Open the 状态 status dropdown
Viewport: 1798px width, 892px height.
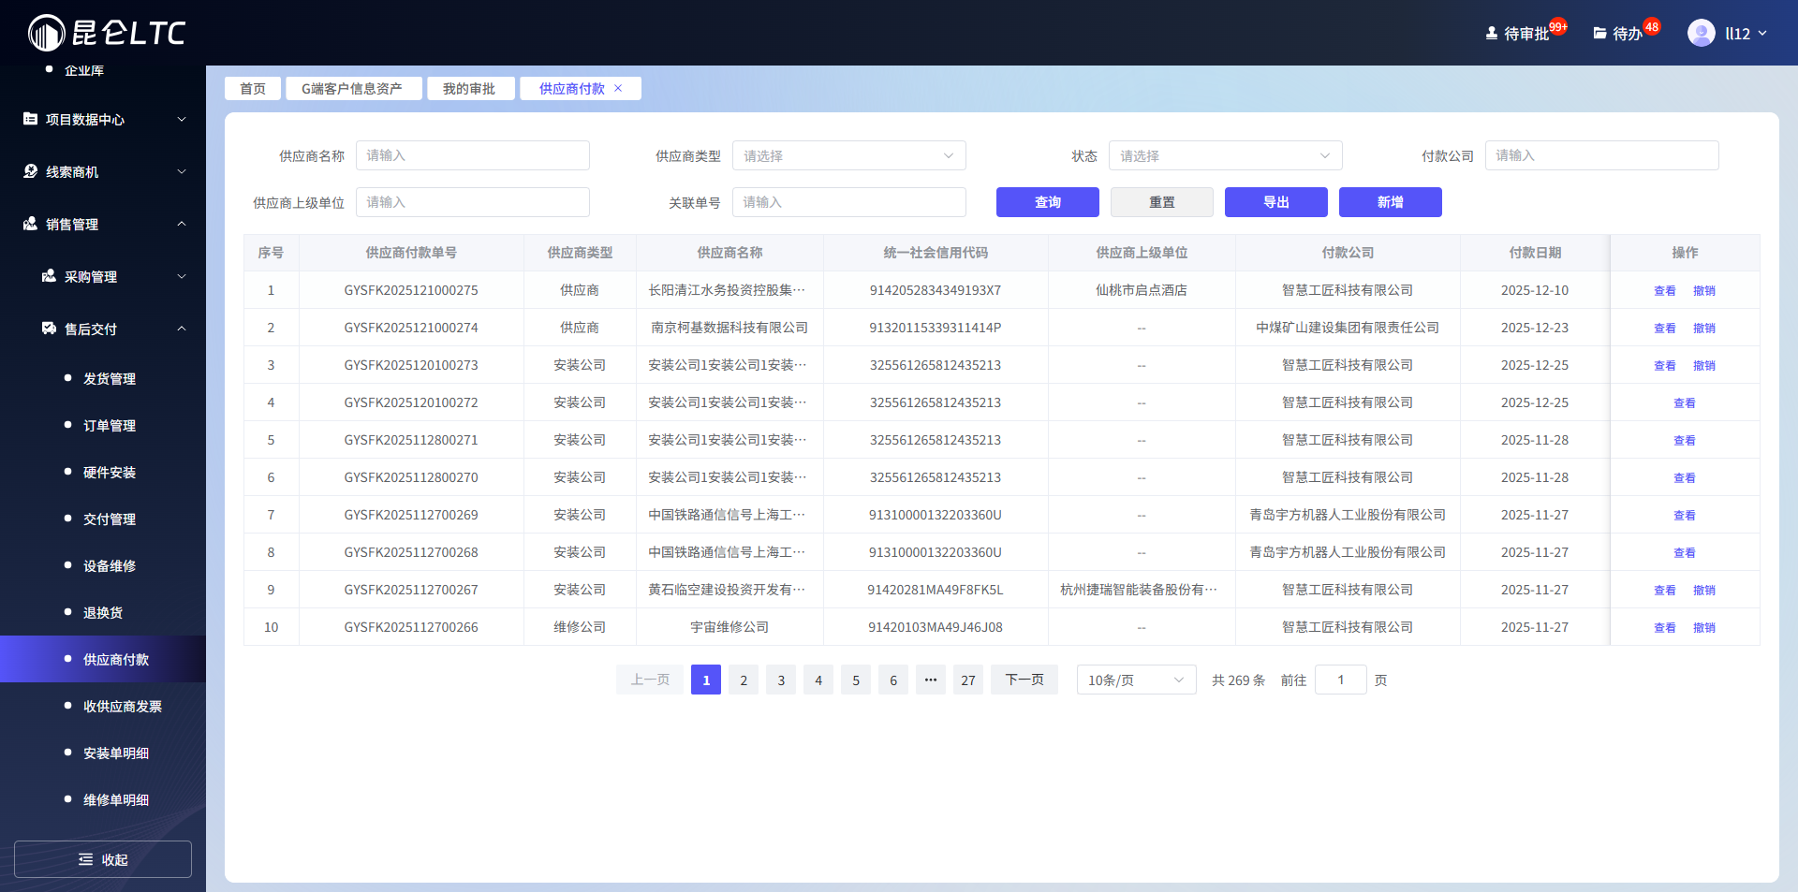click(x=1224, y=155)
